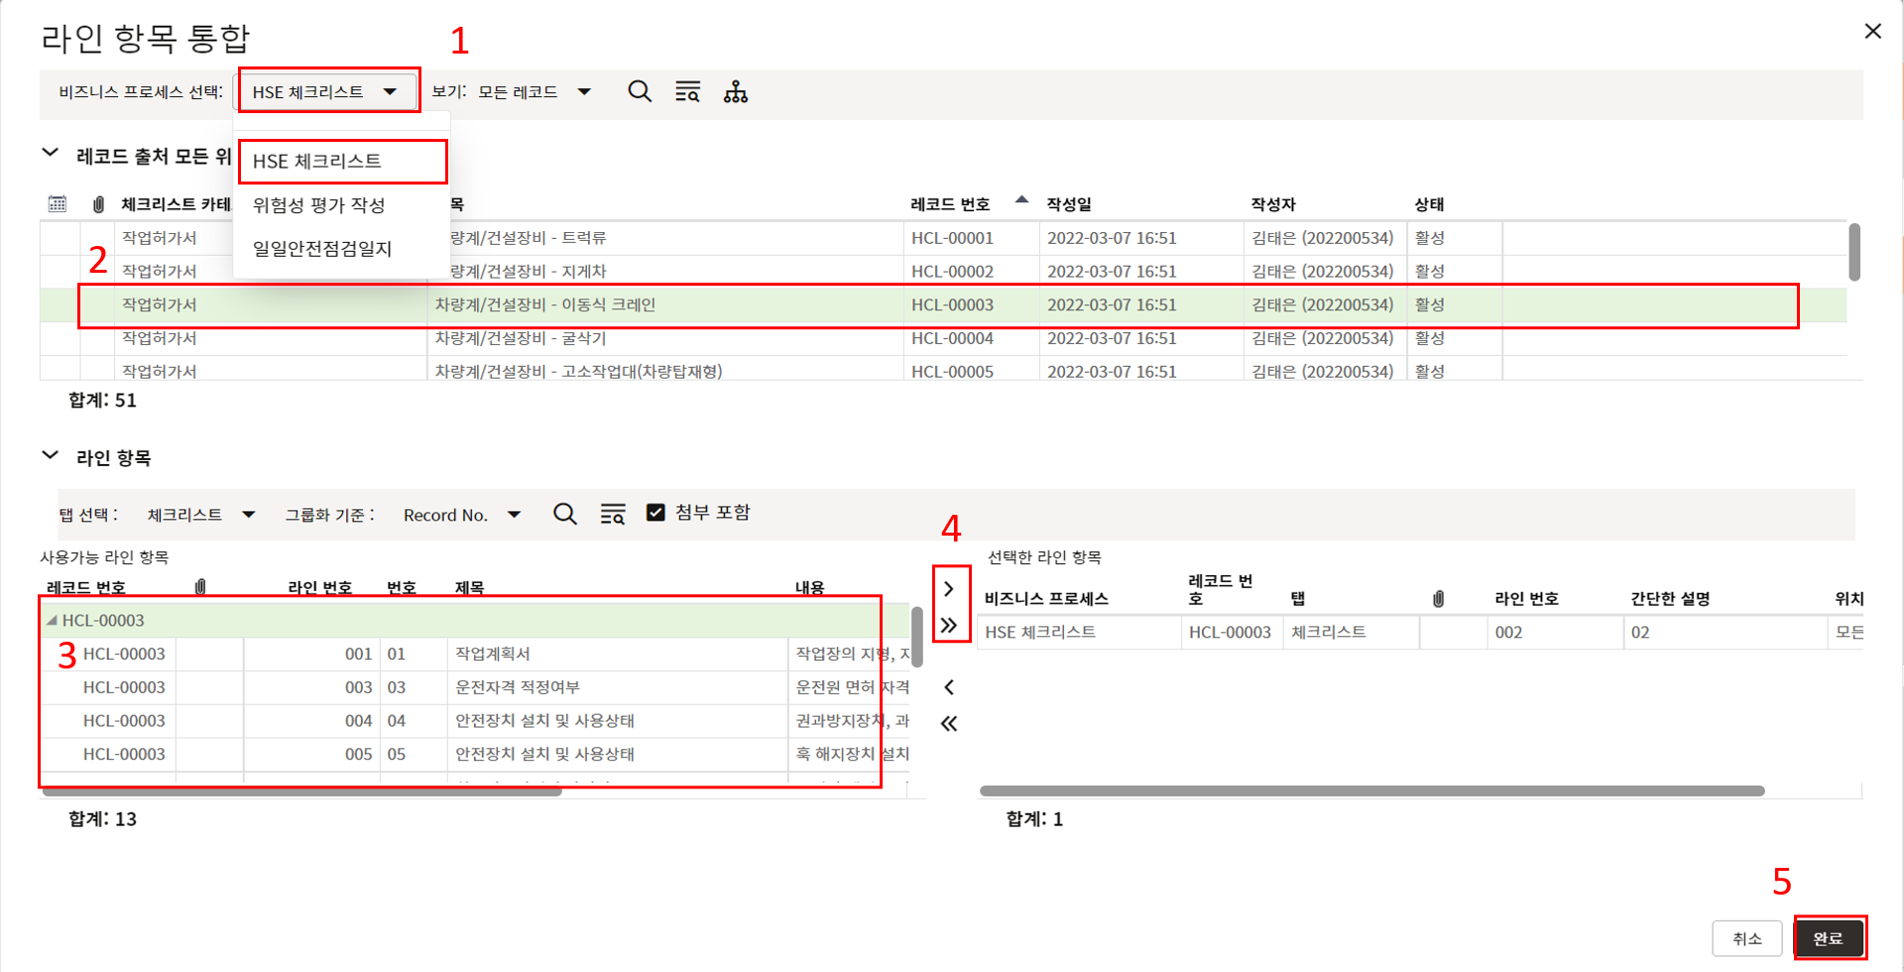Toggle the 첨부 포함 checkbox
The height and width of the screenshot is (972, 1904).
[655, 513]
